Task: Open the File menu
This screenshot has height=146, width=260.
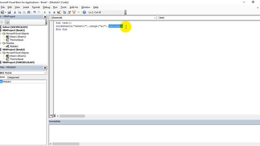Action: [3, 7]
